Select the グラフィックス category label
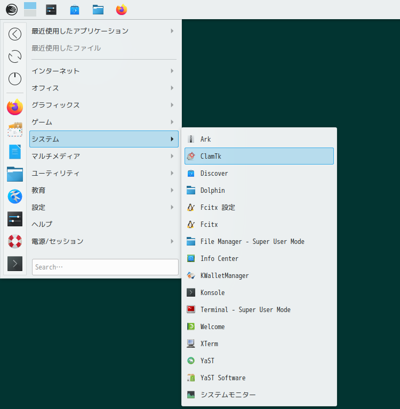This screenshot has height=409, width=400. [x=55, y=105]
